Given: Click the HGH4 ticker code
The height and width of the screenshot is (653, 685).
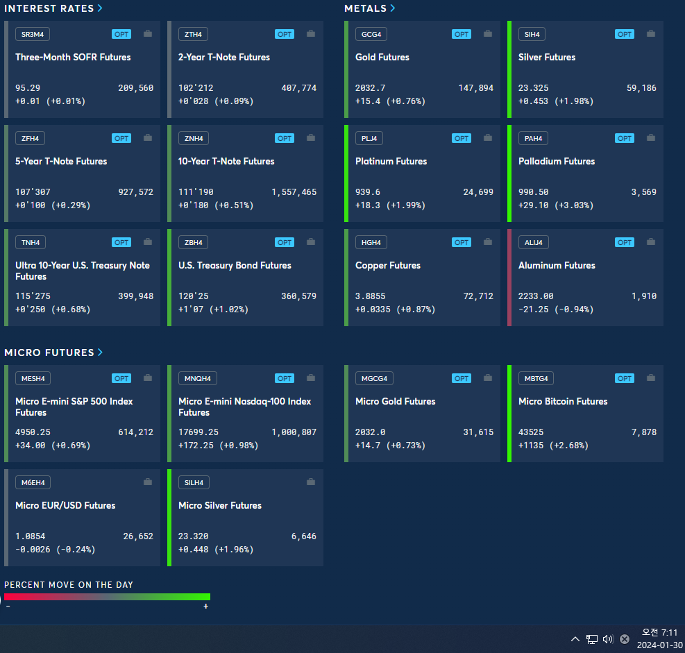Looking at the screenshot, I should [371, 242].
